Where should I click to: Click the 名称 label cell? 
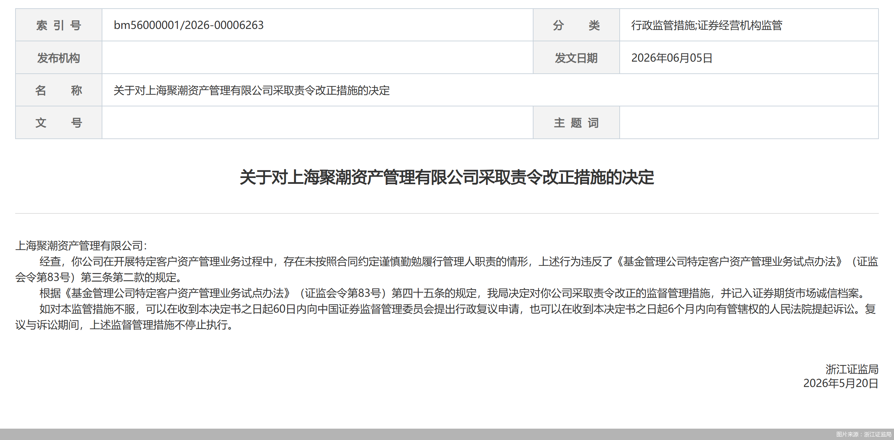pos(59,90)
